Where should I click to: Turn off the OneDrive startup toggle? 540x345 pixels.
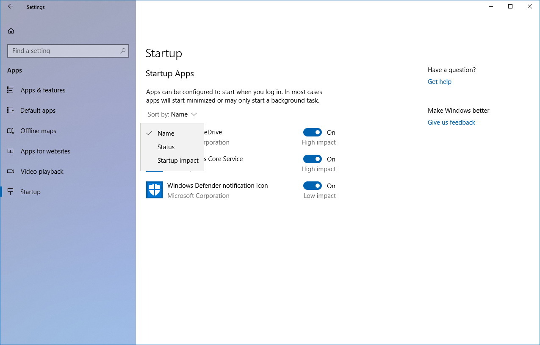313,132
